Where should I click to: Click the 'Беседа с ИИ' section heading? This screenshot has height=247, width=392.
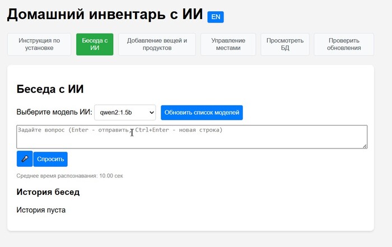[50, 89]
